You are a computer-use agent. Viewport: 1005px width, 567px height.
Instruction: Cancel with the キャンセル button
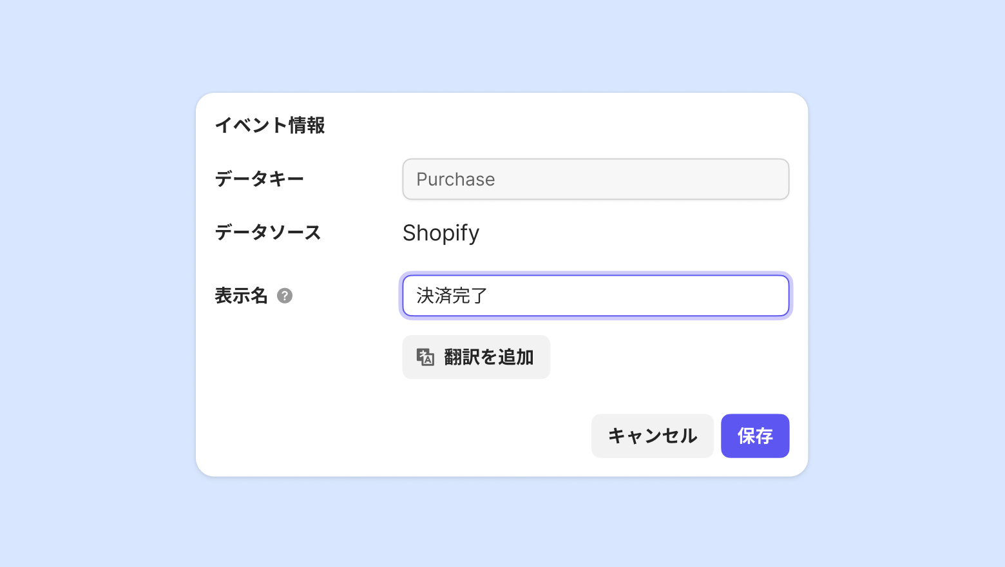pos(652,436)
